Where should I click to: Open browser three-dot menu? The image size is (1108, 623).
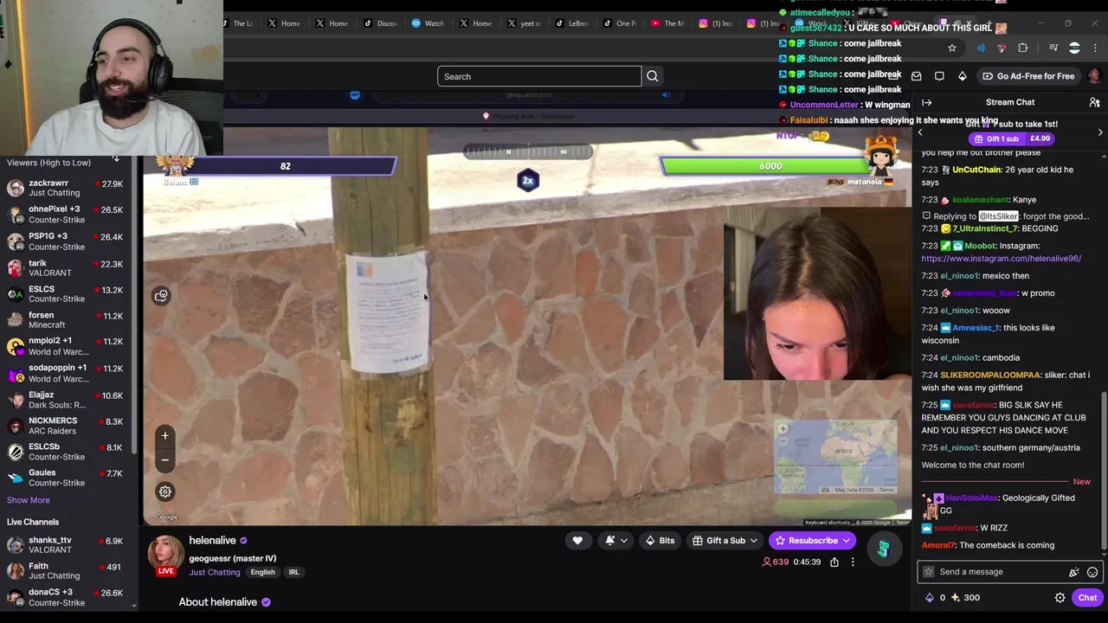[x=1096, y=48]
